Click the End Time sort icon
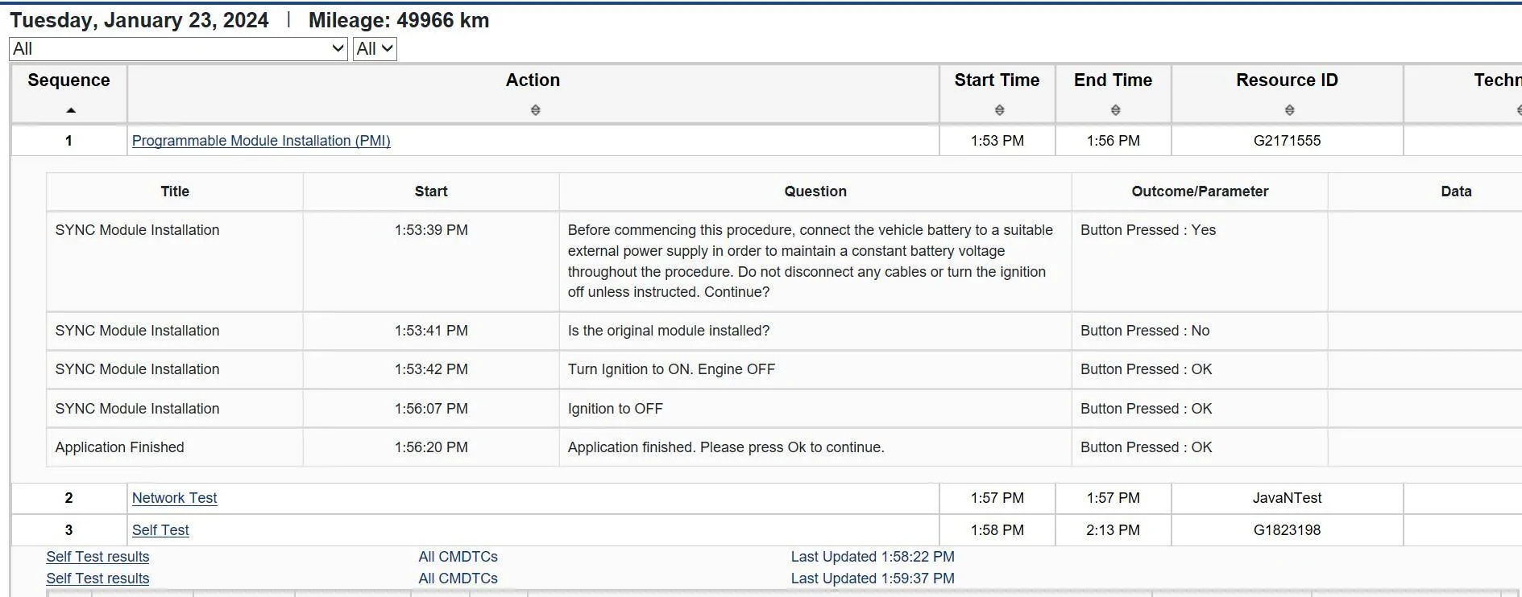The height and width of the screenshot is (597, 1522). 1115,110
